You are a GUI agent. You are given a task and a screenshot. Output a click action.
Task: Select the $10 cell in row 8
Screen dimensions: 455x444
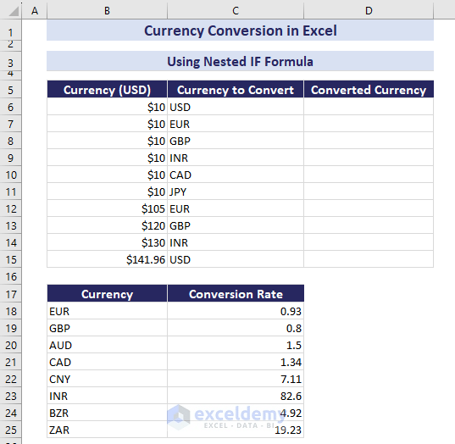point(107,141)
